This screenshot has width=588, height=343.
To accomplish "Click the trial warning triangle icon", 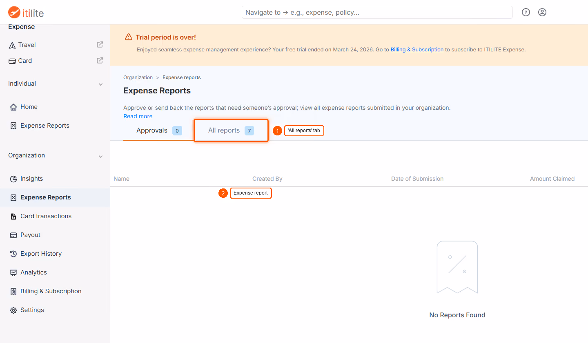I will [x=129, y=37].
